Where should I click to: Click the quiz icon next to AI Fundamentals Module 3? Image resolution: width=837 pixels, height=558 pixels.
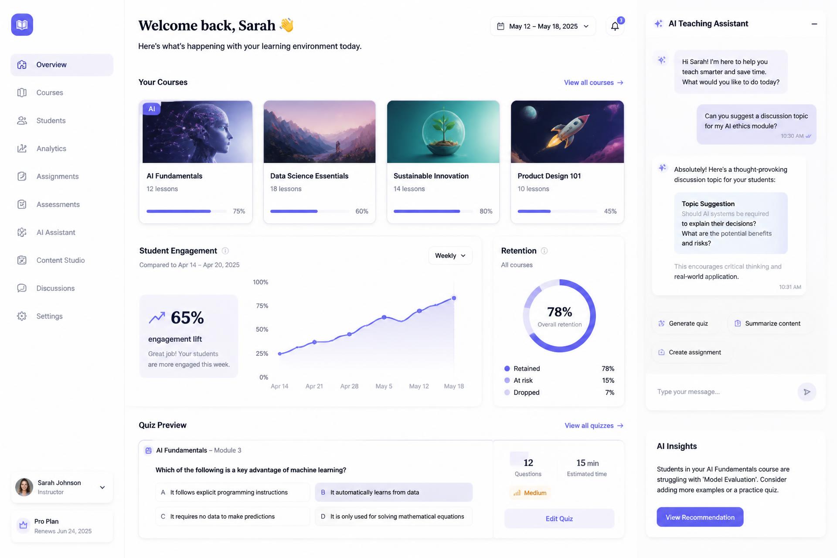pos(149,450)
